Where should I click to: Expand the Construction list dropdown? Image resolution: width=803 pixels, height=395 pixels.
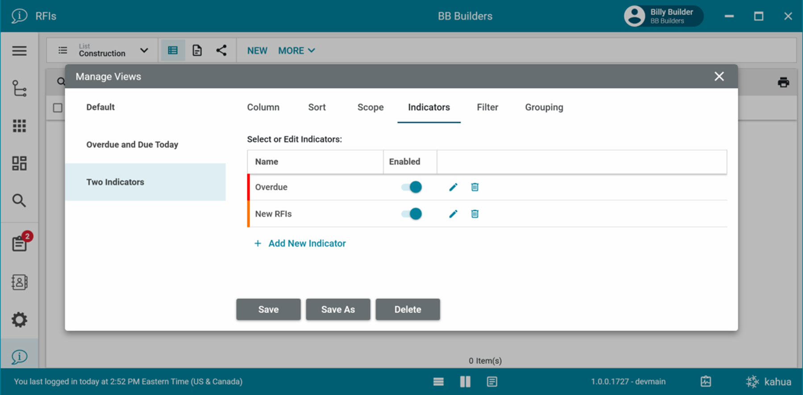144,50
